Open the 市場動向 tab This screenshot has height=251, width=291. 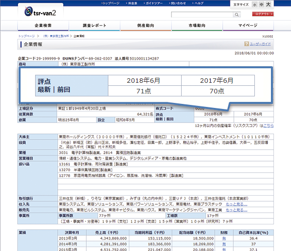(197, 26)
